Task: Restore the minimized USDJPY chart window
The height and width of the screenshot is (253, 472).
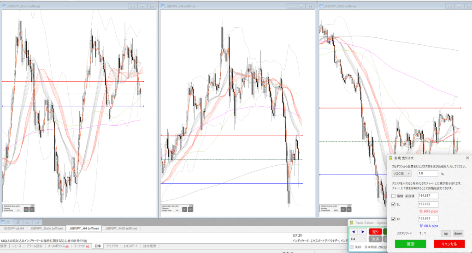Action: (x=18, y=222)
